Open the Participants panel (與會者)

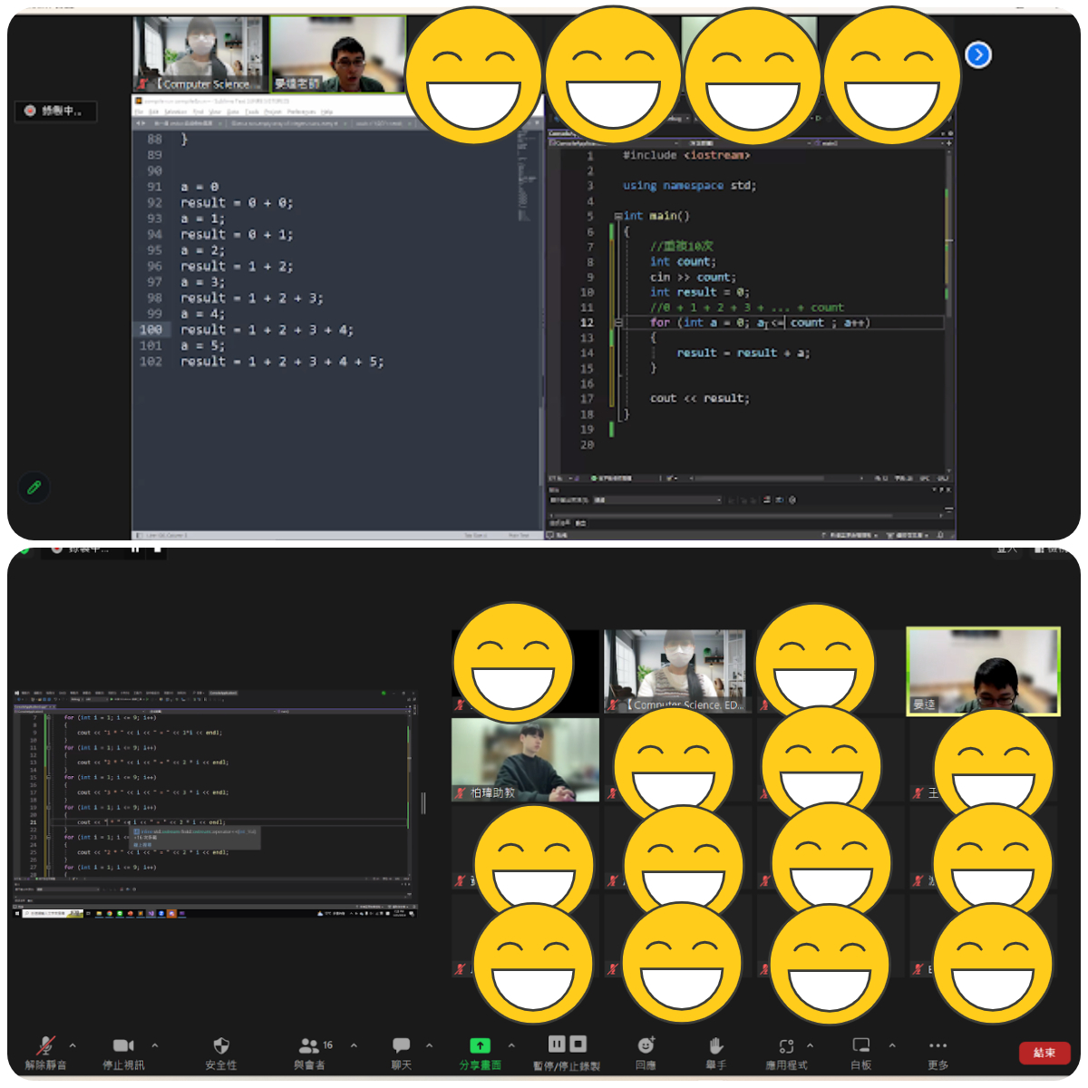(310, 1046)
